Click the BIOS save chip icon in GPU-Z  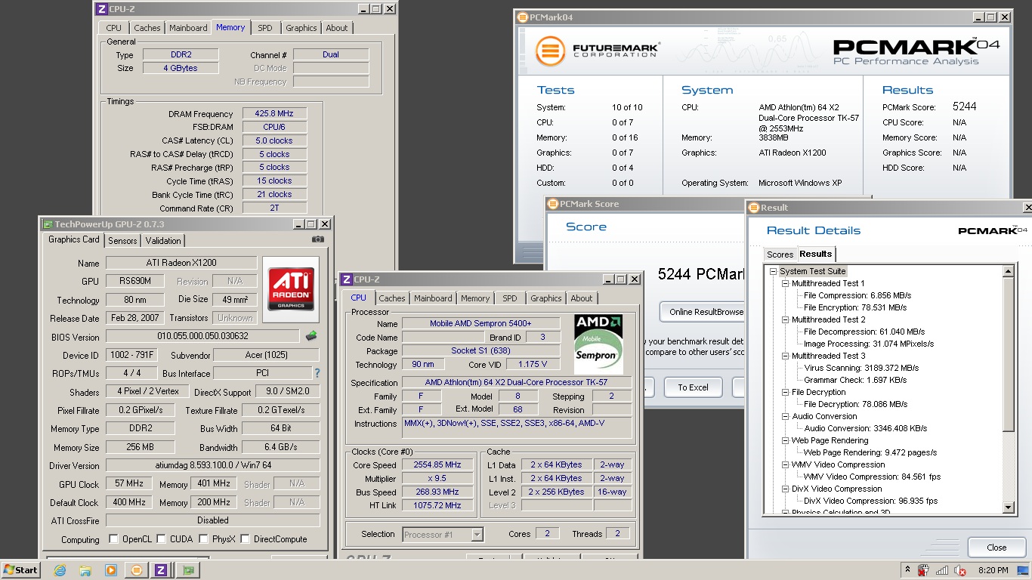[x=311, y=336]
